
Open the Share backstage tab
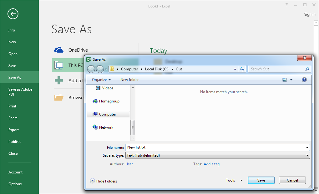pos(13,118)
